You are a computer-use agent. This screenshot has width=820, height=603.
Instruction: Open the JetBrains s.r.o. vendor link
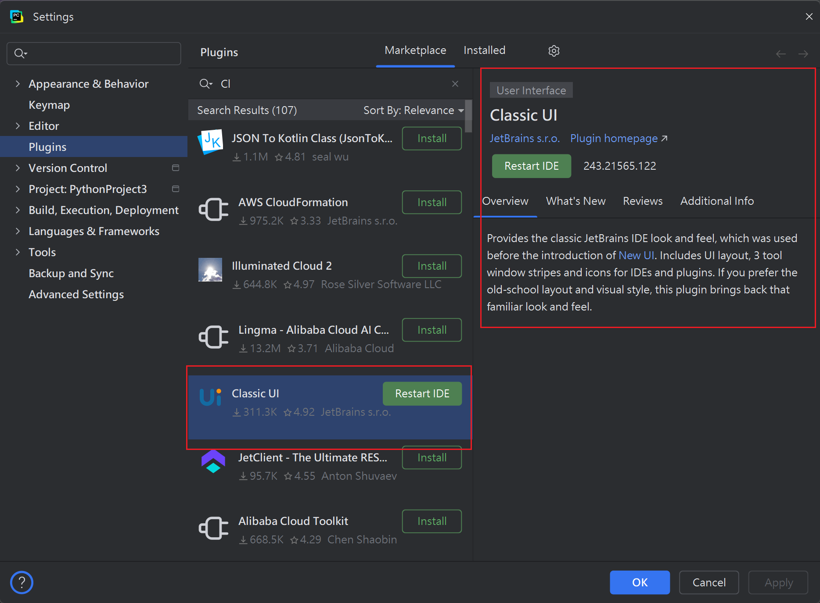[x=525, y=139]
